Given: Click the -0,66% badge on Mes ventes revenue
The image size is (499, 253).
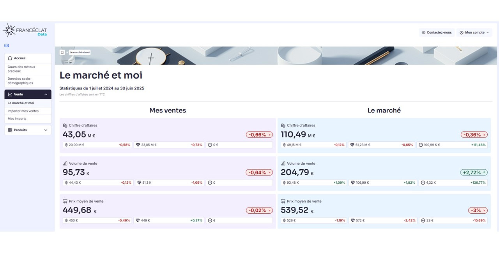Looking at the screenshot, I should click(x=259, y=135).
